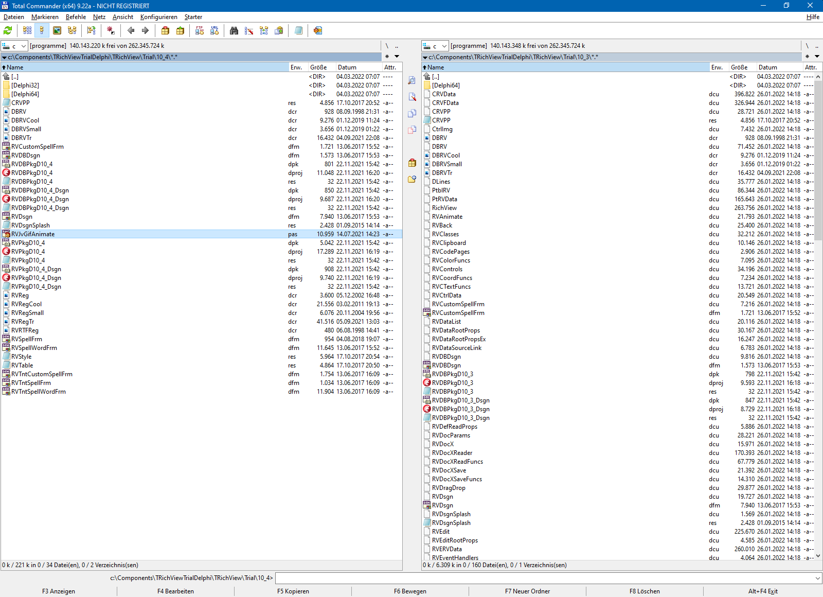Click the blue copy files icon in middle bar
The height and width of the screenshot is (597, 823).
tap(412, 113)
